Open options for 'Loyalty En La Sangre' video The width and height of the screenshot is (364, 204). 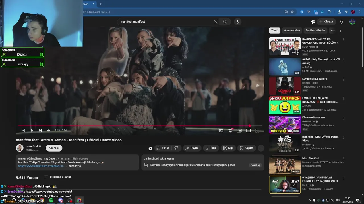[x=344, y=79]
